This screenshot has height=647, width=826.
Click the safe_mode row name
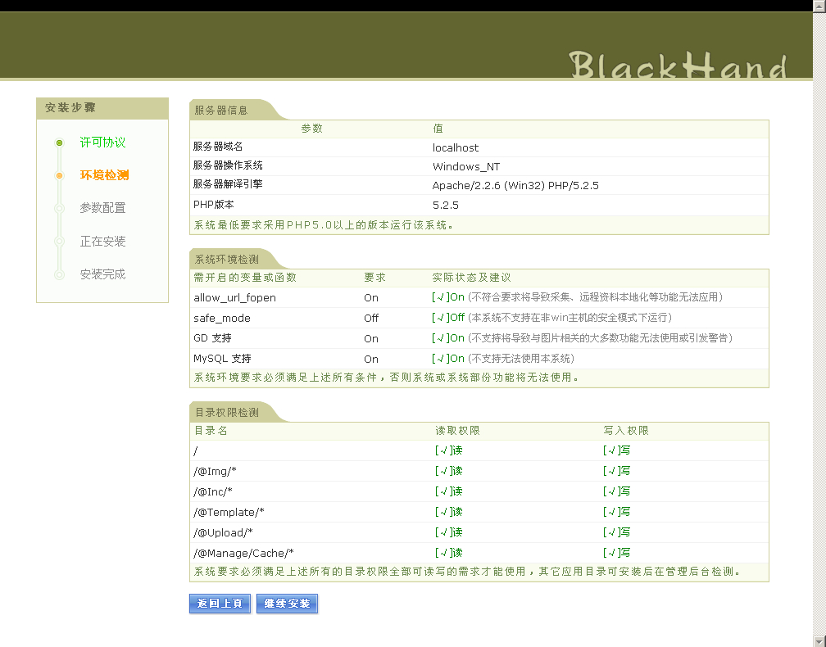click(222, 318)
